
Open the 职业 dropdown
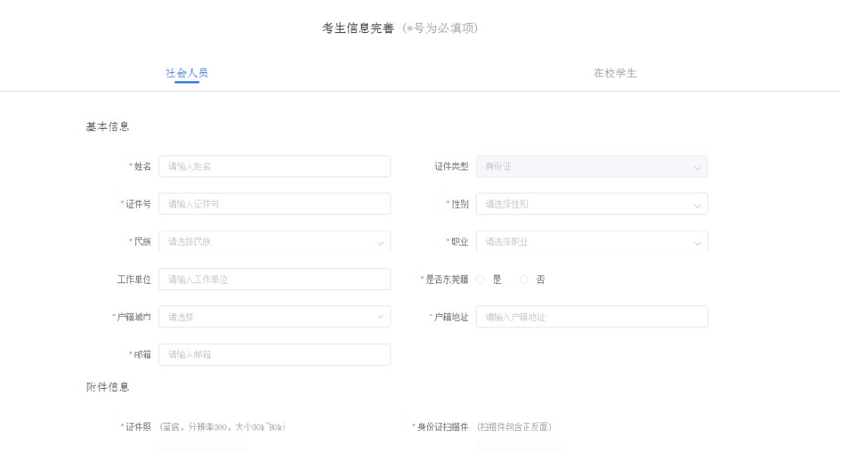click(x=591, y=242)
